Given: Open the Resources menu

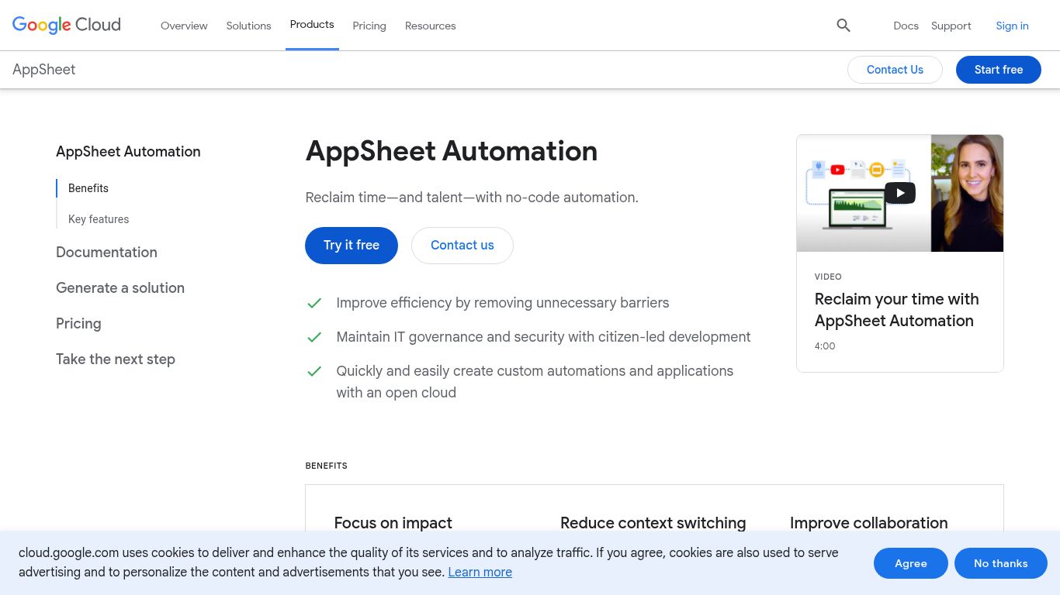Looking at the screenshot, I should click(x=430, y=26).
